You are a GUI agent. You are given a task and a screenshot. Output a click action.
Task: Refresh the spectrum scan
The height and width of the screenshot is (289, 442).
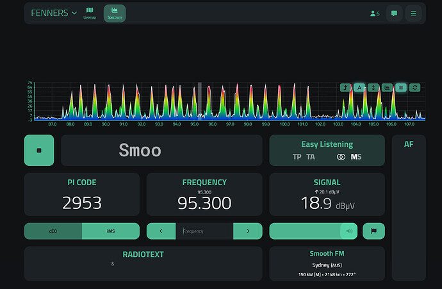(x=414, y=87)
